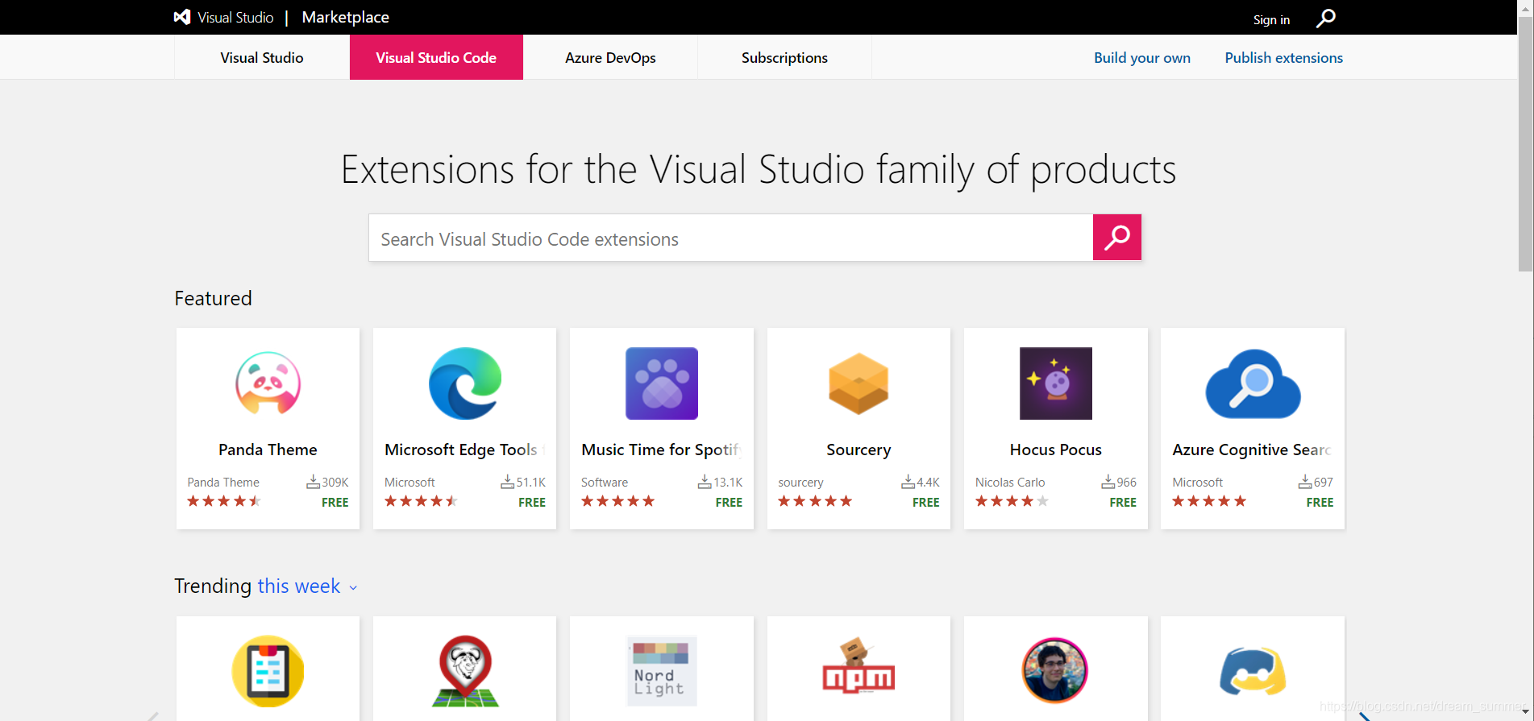The image size is (1534, 721).
Task: Open the Hocus Pocus crystal ball icon
Action: [1056, 383]
